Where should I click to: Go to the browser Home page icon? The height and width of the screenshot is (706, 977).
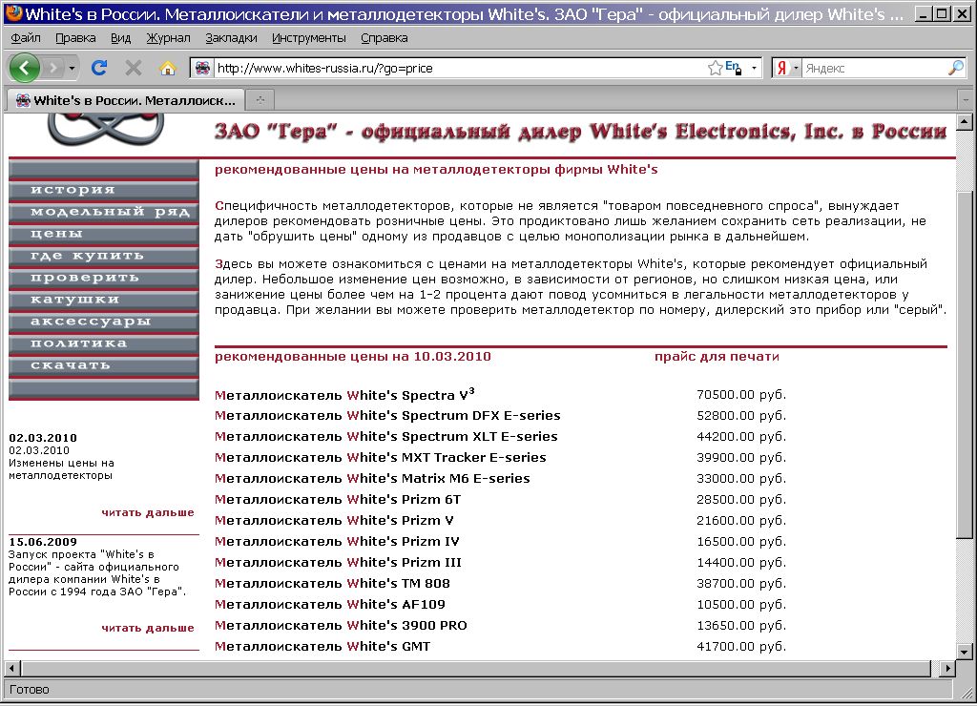coord(167,68)
